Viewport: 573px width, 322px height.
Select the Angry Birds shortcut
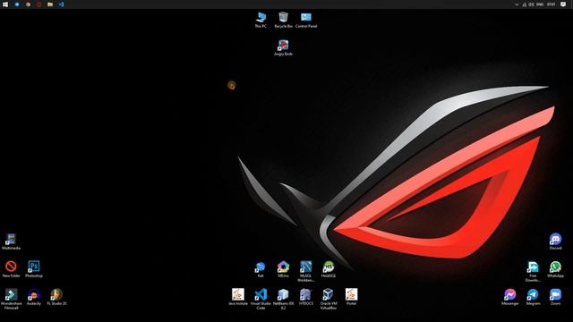pos(283,47)
